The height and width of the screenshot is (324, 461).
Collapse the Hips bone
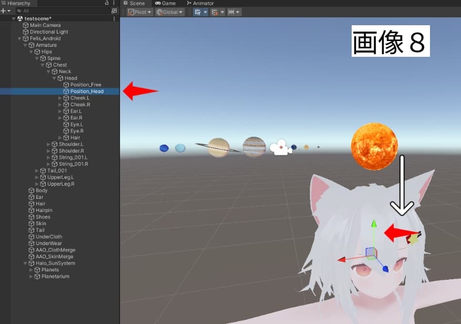click(31, 52)
